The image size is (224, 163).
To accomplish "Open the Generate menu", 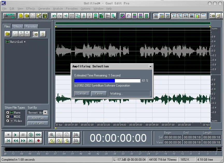I will pos(44,9).
